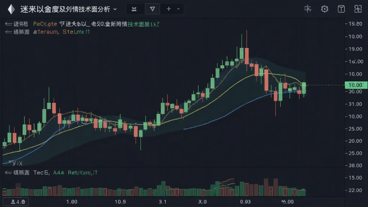Open the grid layout icon at top right

tap(358, 9)
